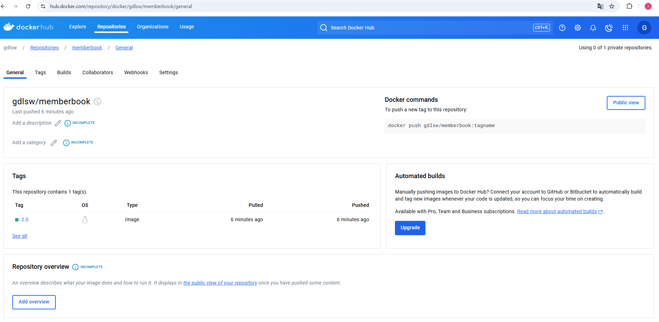Click the Repositories breadcrumb link
Screen dimensions: 659x322
coord(45,48)
